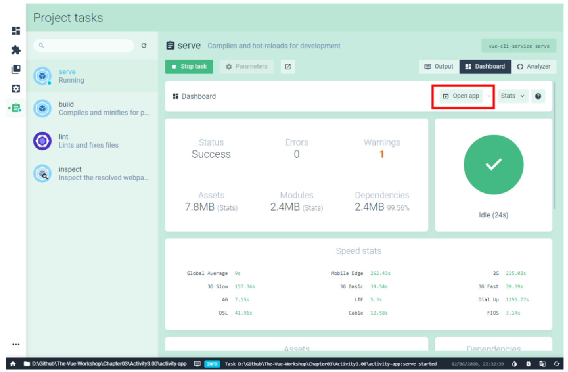Click the serve started task message
The width and height of the screenshot is (568, 372).
(331, 364)
